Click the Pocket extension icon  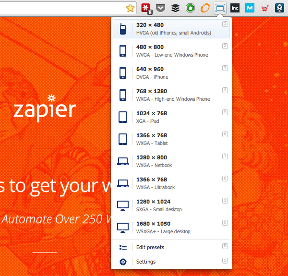pyautogui.click(x=161, y=8)
